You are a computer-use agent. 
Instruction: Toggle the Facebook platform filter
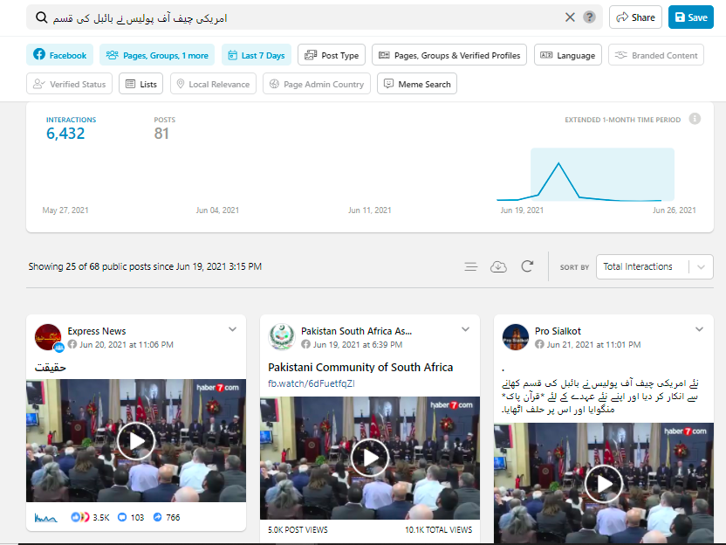60,55
